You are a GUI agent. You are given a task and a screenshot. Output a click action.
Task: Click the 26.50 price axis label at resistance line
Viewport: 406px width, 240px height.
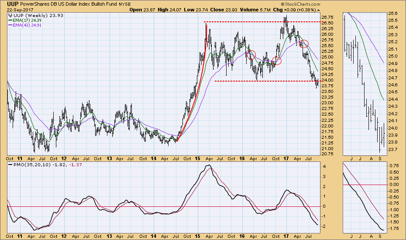[x=327, y=23]
